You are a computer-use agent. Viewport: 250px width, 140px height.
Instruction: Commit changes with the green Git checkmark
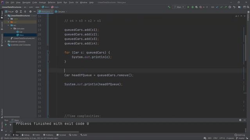[x=221, y=7]
